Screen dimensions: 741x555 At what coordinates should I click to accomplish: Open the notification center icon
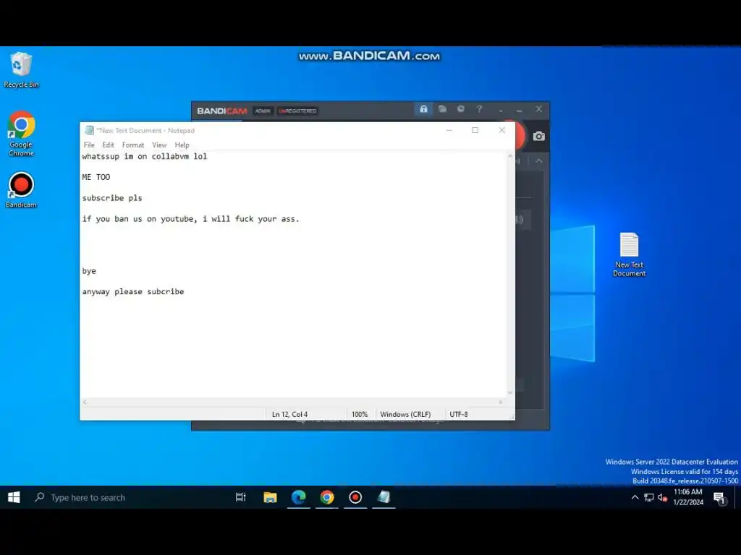[720, 497]
